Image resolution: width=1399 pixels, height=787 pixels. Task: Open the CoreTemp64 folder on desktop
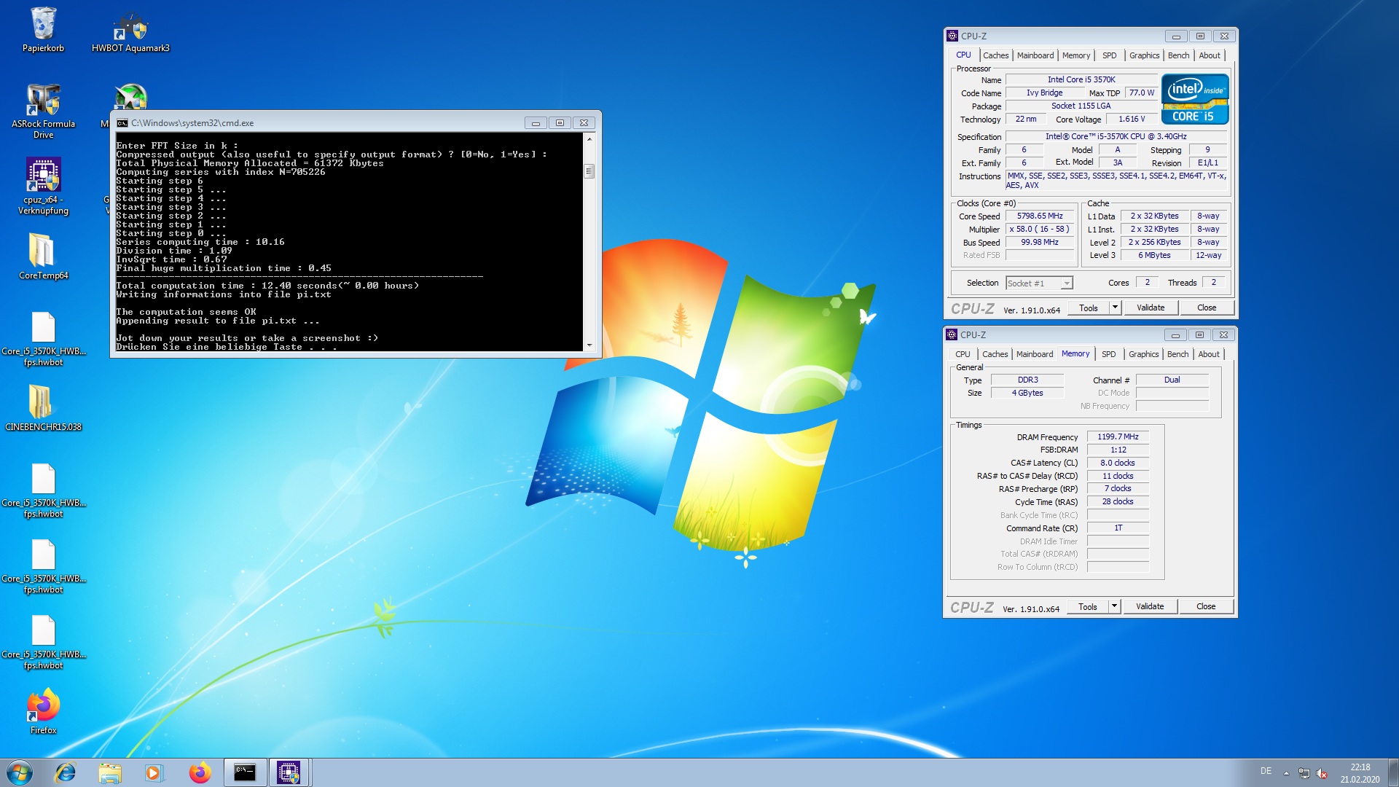[x=43, y=257]
